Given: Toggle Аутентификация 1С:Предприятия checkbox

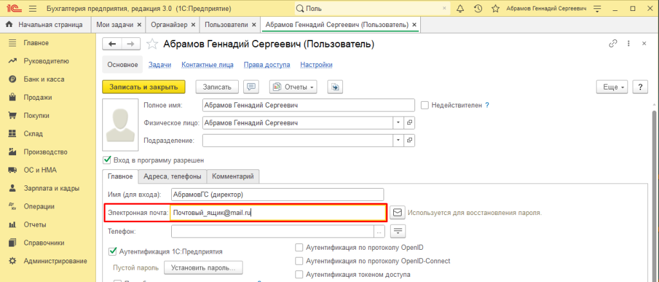Looking at the screenshot, I should [112, 252].
